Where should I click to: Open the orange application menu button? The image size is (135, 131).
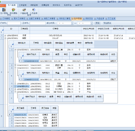3,5
